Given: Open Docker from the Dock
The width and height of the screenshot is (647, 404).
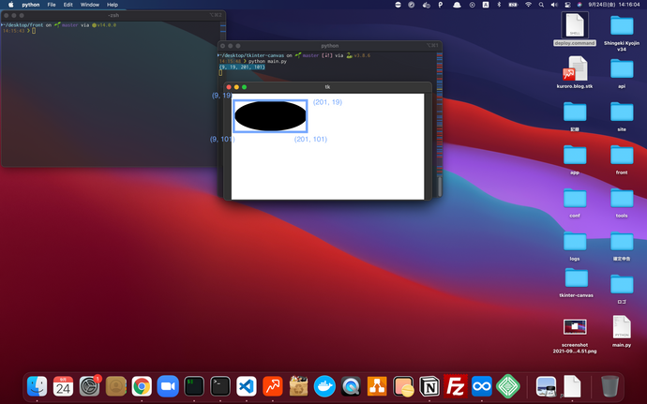Looking at the screenshot, I should pyautogui.click(x=324, y=387).
